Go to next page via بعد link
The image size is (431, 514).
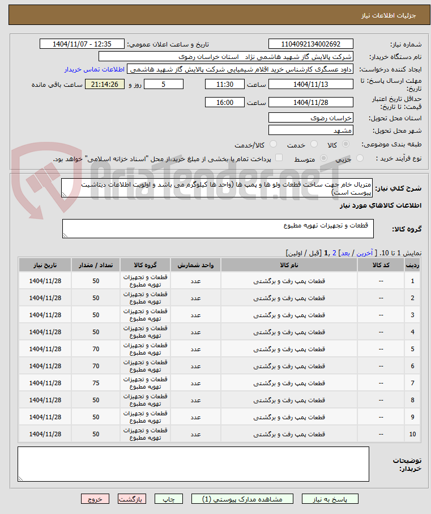pyautogui.click(x=345, y=253)
